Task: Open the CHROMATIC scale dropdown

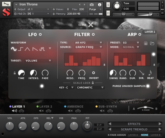Action: (90, 88)
